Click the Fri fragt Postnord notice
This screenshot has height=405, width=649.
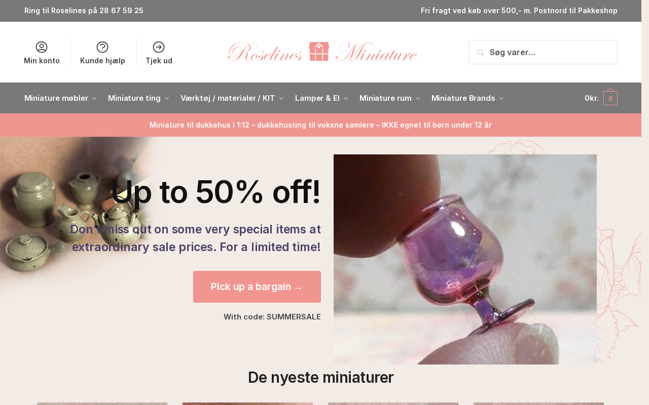[x=519, y=11]
